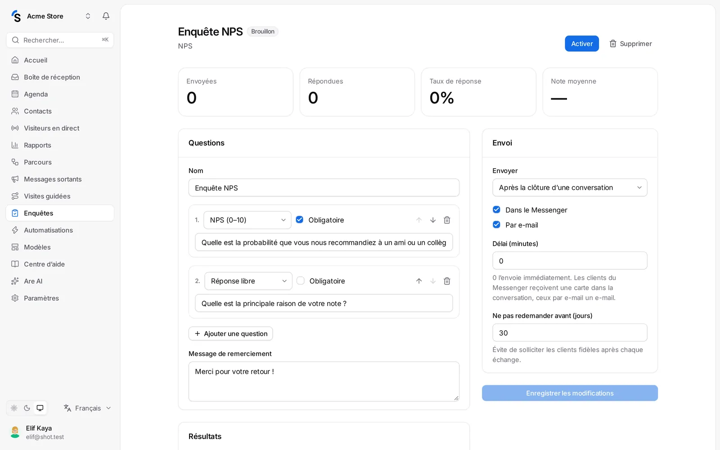Click the Are AI sparkle icon
The image size is (720, 450).
point(15,281)
